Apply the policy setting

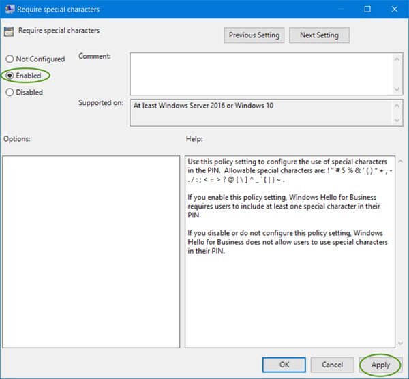(x=380, y=365)
